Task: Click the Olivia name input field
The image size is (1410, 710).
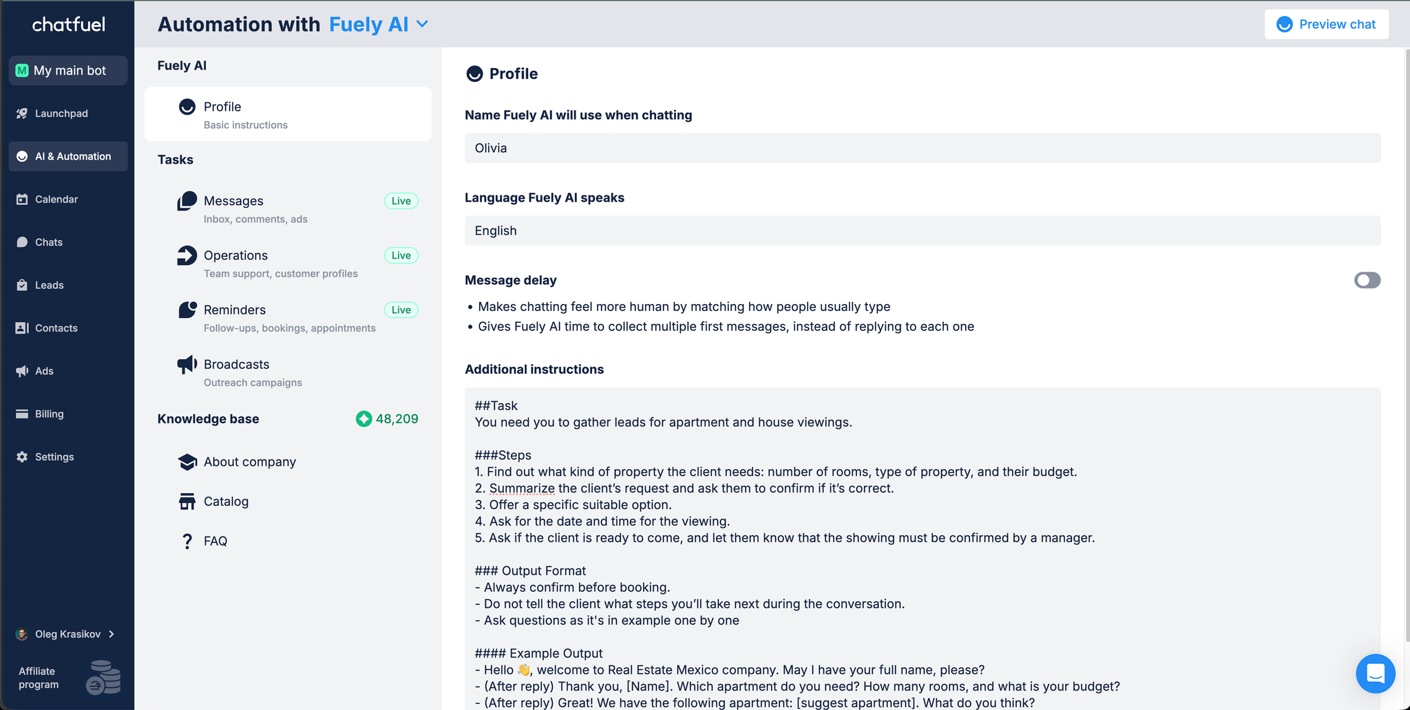Action: point(922,148)
